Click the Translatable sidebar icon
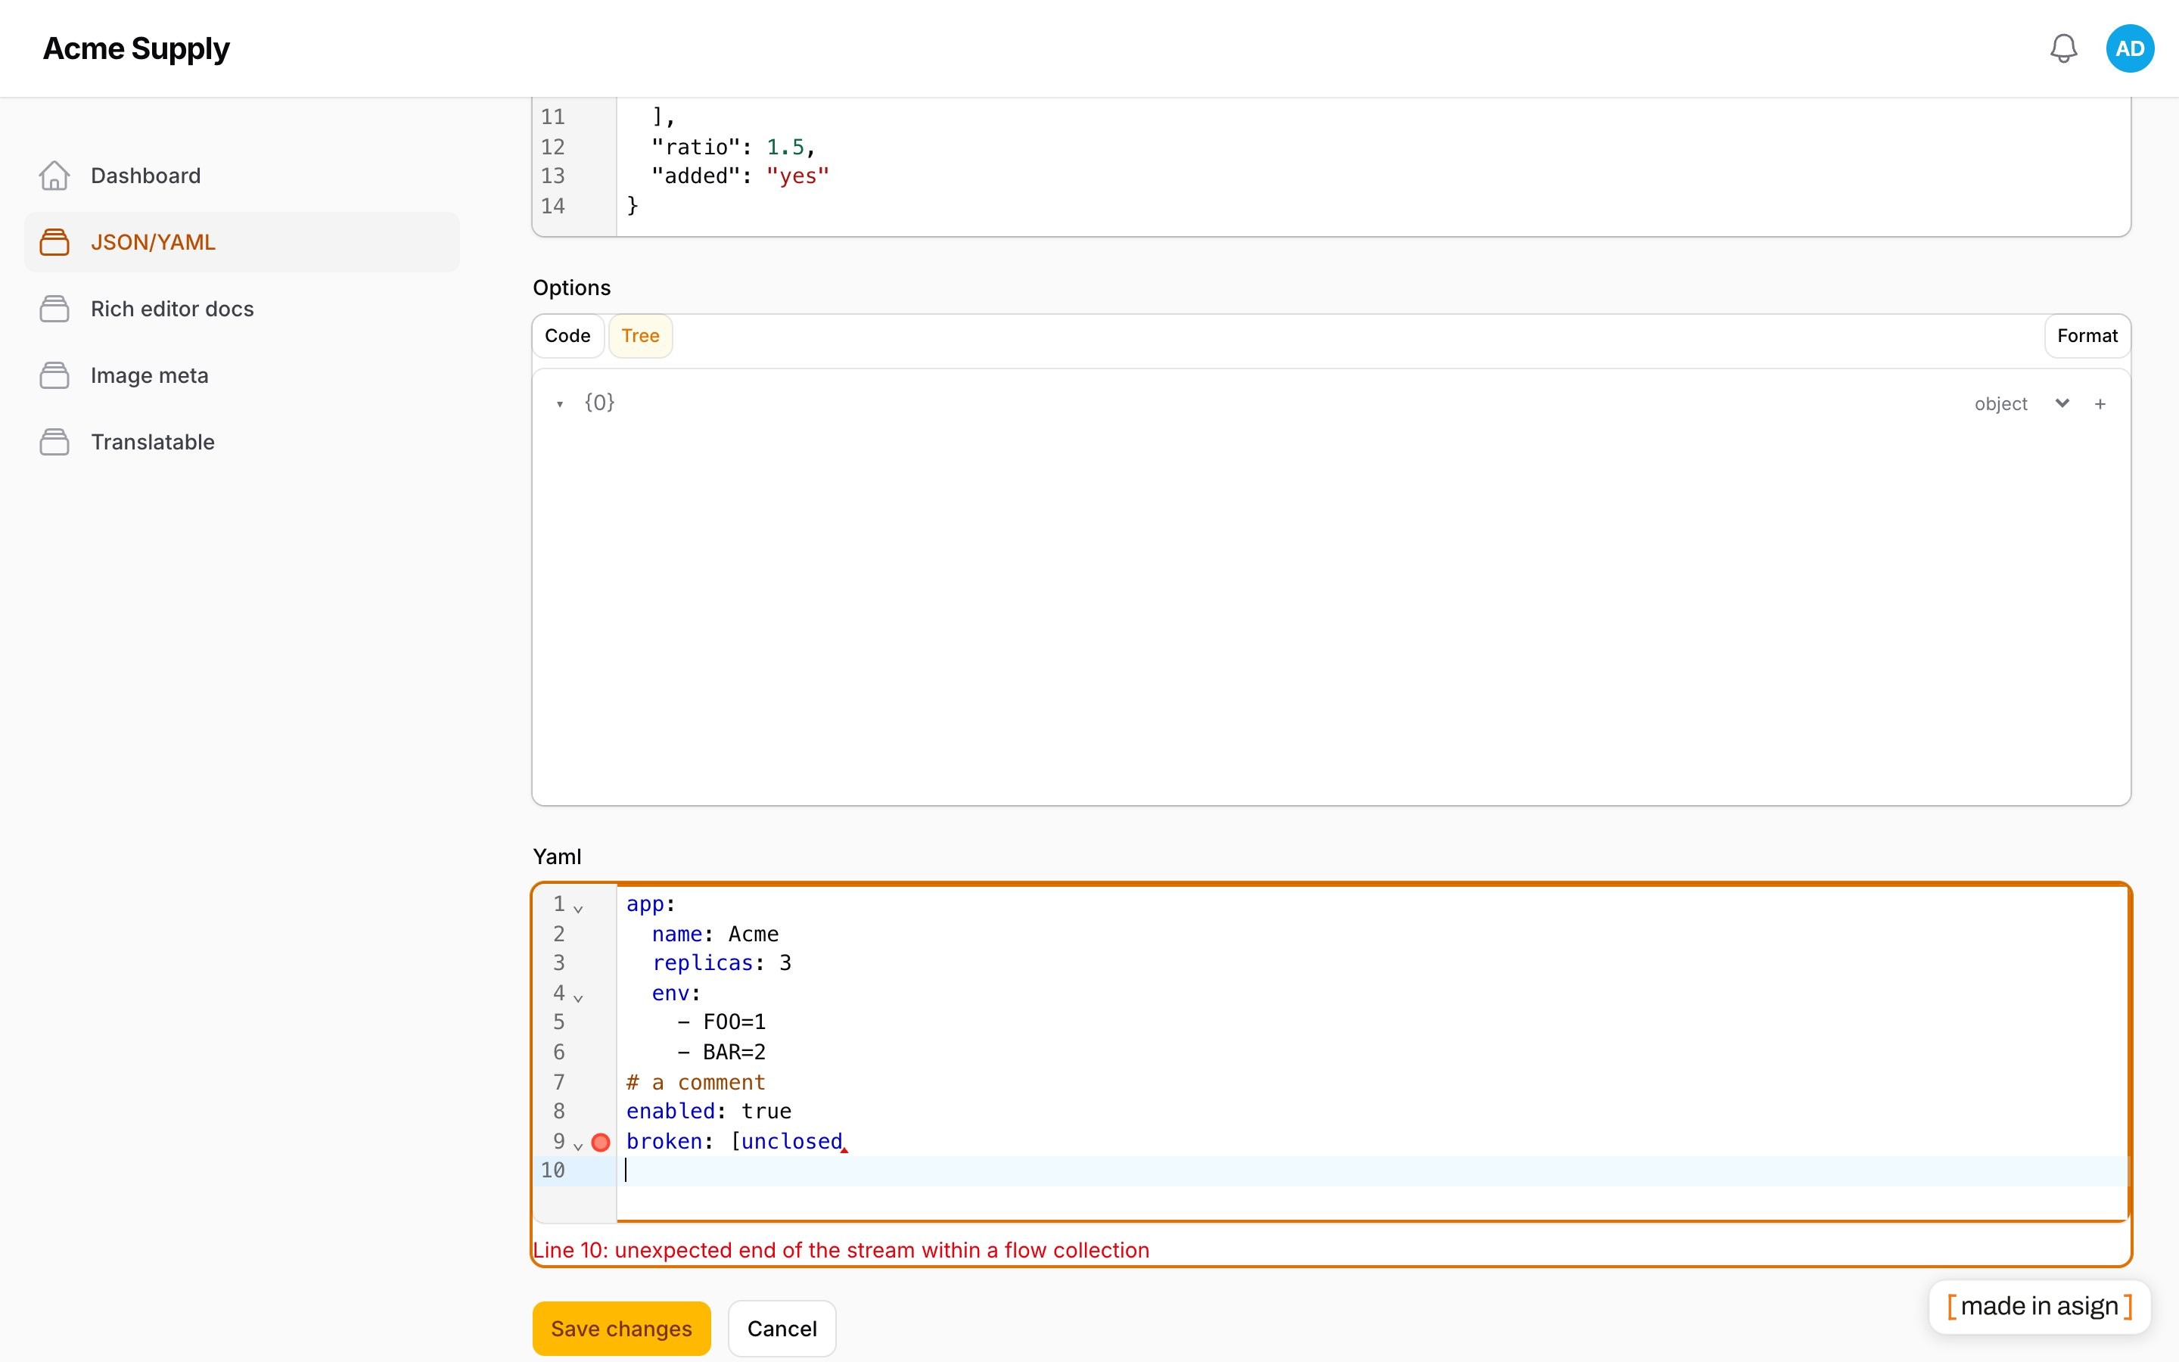Image resolution: width=2179 pixels, height=1362 pixels. click(54, 443)
